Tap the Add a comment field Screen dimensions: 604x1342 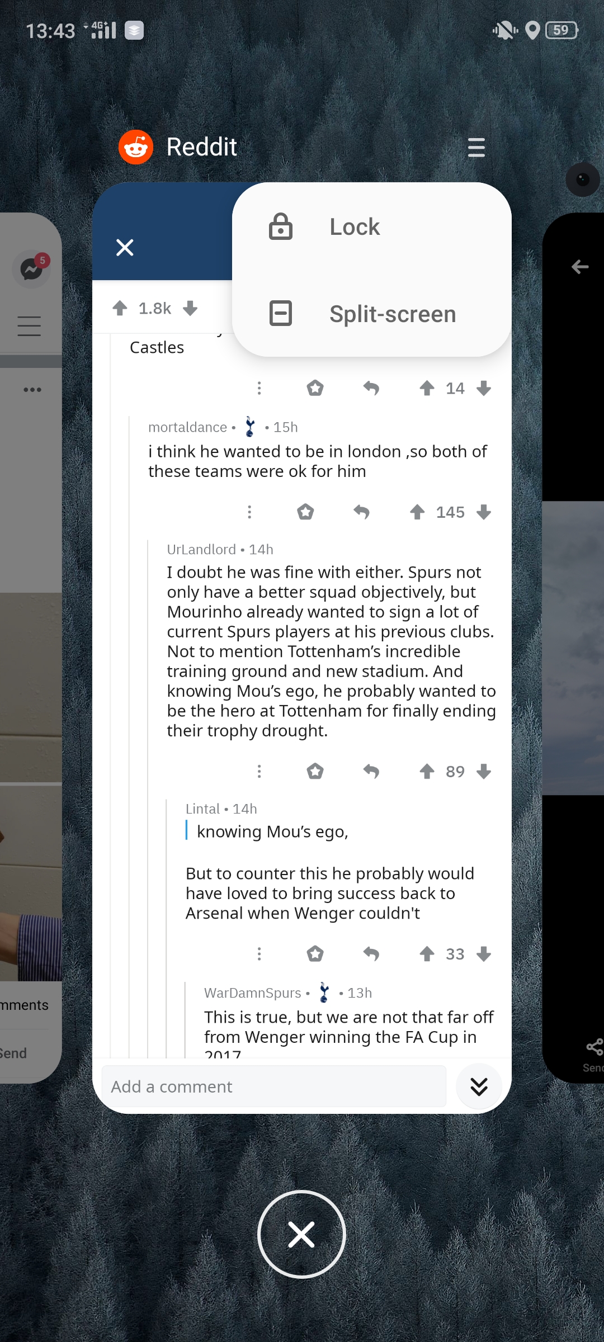pos(274,1086)
